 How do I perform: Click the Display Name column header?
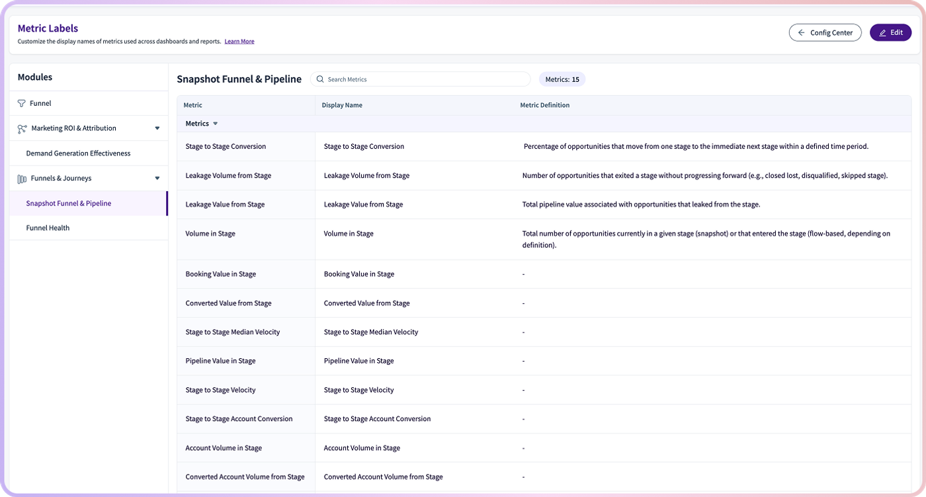[342, 105]
